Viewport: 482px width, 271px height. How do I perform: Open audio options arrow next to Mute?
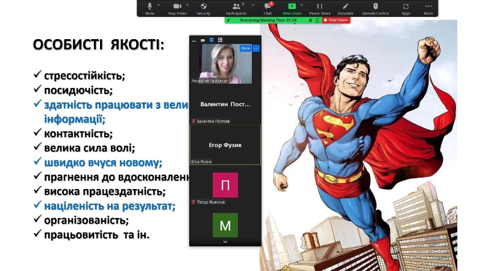coord(158,5)
